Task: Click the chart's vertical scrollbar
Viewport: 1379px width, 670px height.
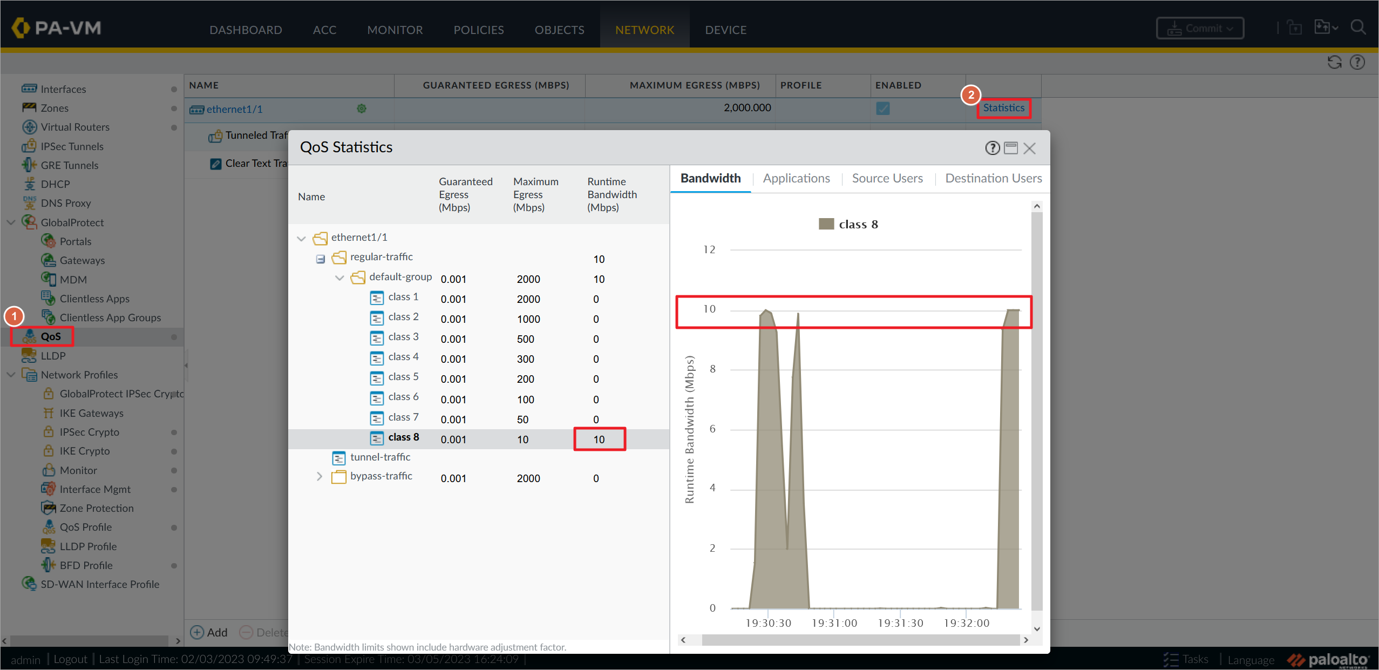Action: (x=1036, y=411)
